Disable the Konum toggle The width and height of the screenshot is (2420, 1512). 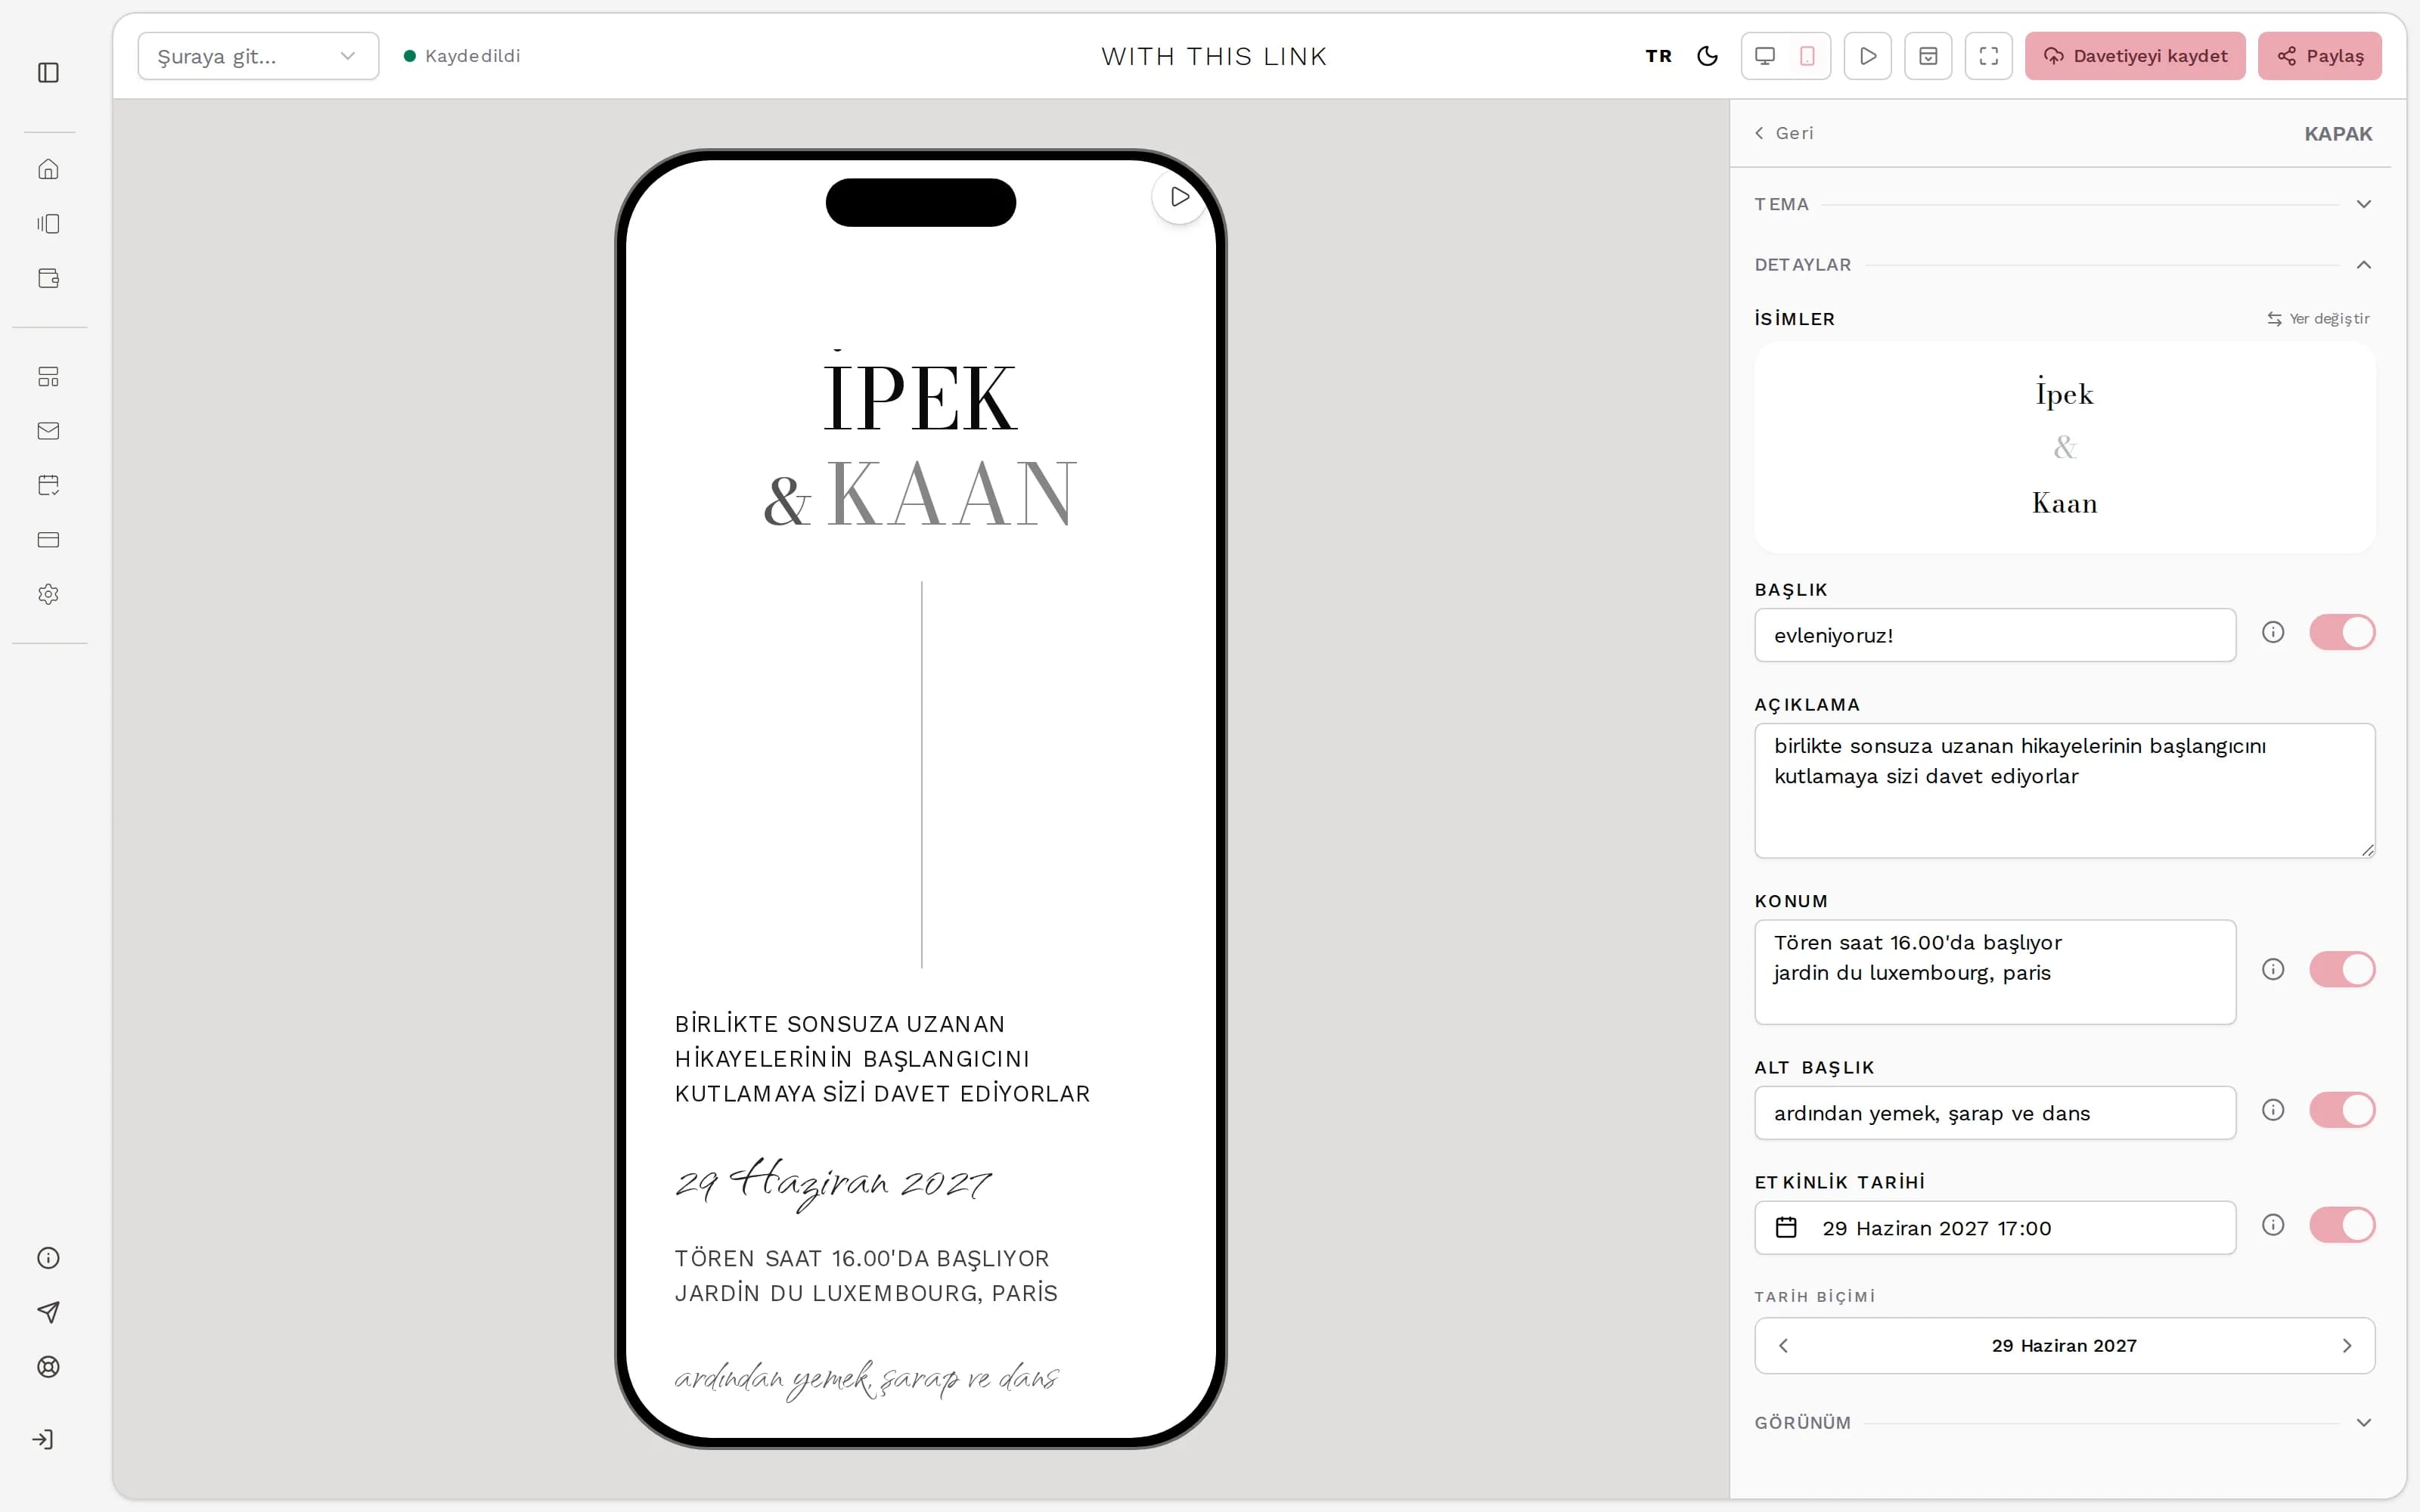tap(2342, 969)
